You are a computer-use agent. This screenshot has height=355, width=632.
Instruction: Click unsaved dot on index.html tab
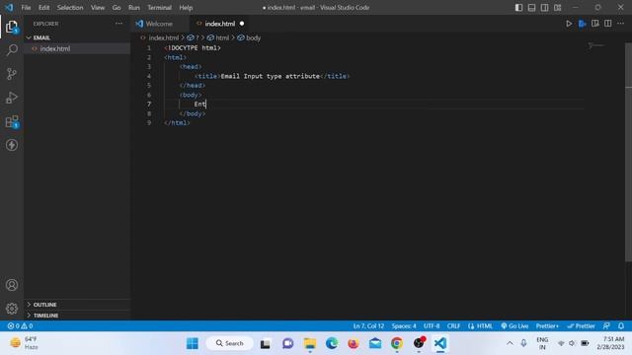tap(242, 24)
